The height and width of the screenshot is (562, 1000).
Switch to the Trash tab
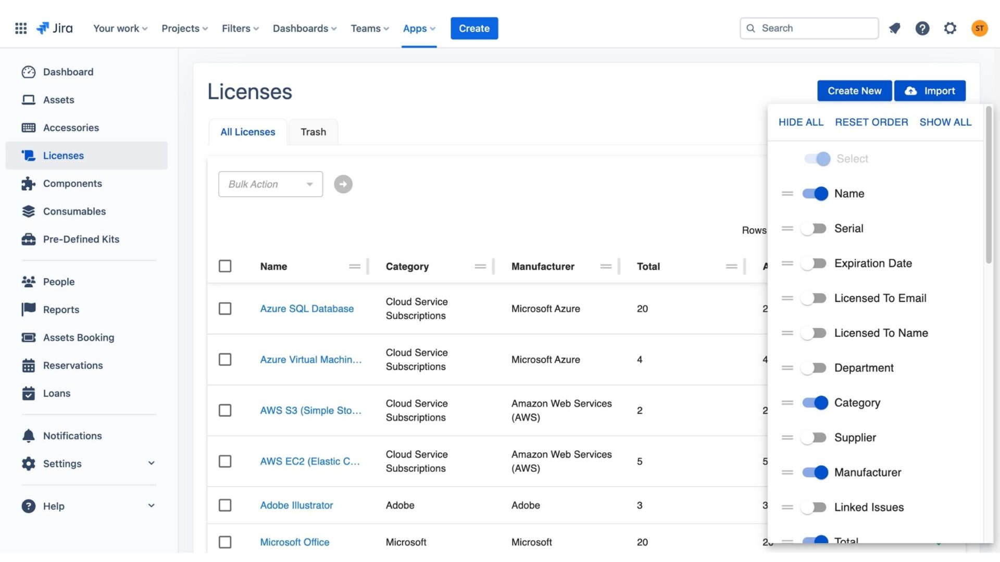tap(313, 131)
